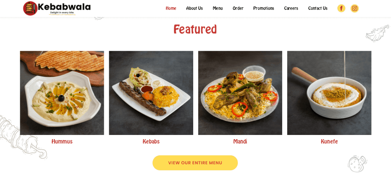391x178 pixels.
Task: Navigate to Promotions
Action: [263, 8]
